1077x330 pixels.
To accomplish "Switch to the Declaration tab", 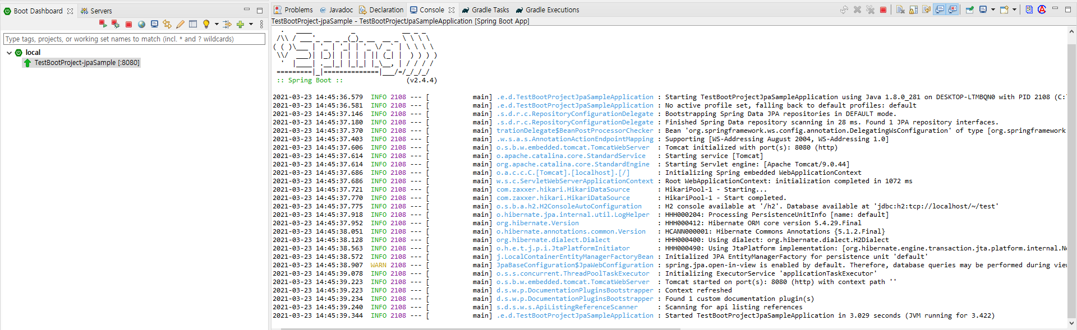I will [381, 10].
